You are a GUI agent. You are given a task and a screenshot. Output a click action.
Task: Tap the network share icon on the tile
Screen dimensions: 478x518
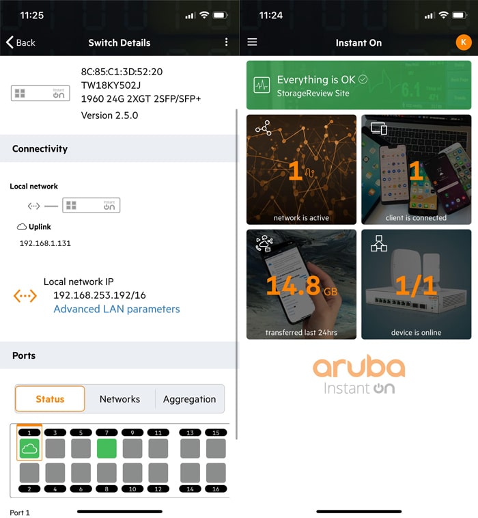click(x=263, y=128)
